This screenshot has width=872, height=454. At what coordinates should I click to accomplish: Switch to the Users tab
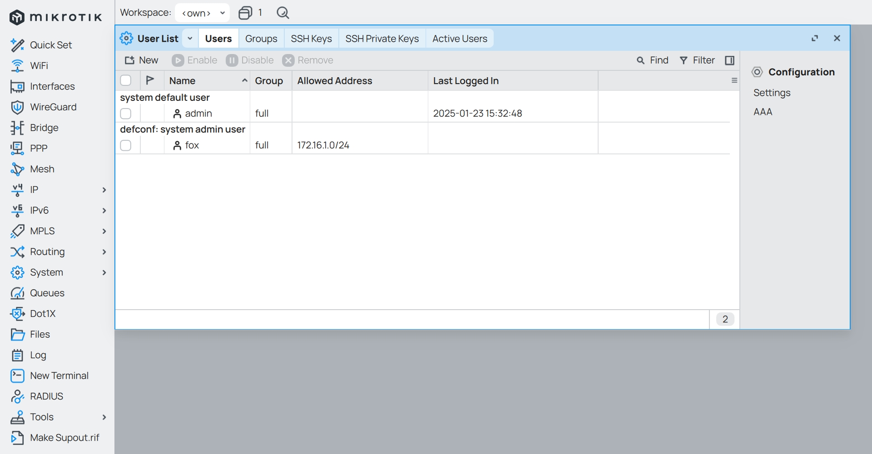[218, 39]
